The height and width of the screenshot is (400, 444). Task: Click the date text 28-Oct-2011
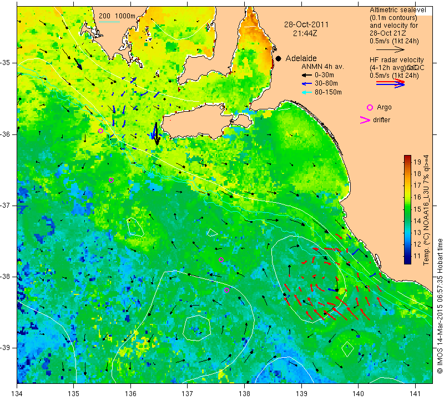tap(306, 24)
